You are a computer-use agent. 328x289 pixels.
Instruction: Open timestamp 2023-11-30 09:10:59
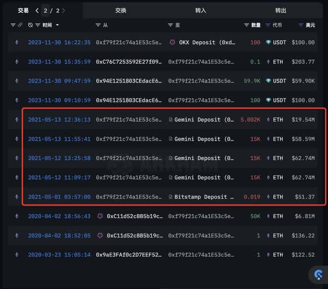60,100
